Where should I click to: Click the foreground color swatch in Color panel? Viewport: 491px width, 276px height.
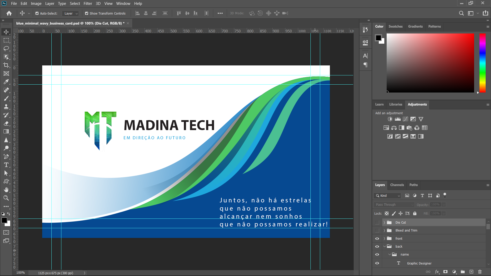[x=378, y=38]
